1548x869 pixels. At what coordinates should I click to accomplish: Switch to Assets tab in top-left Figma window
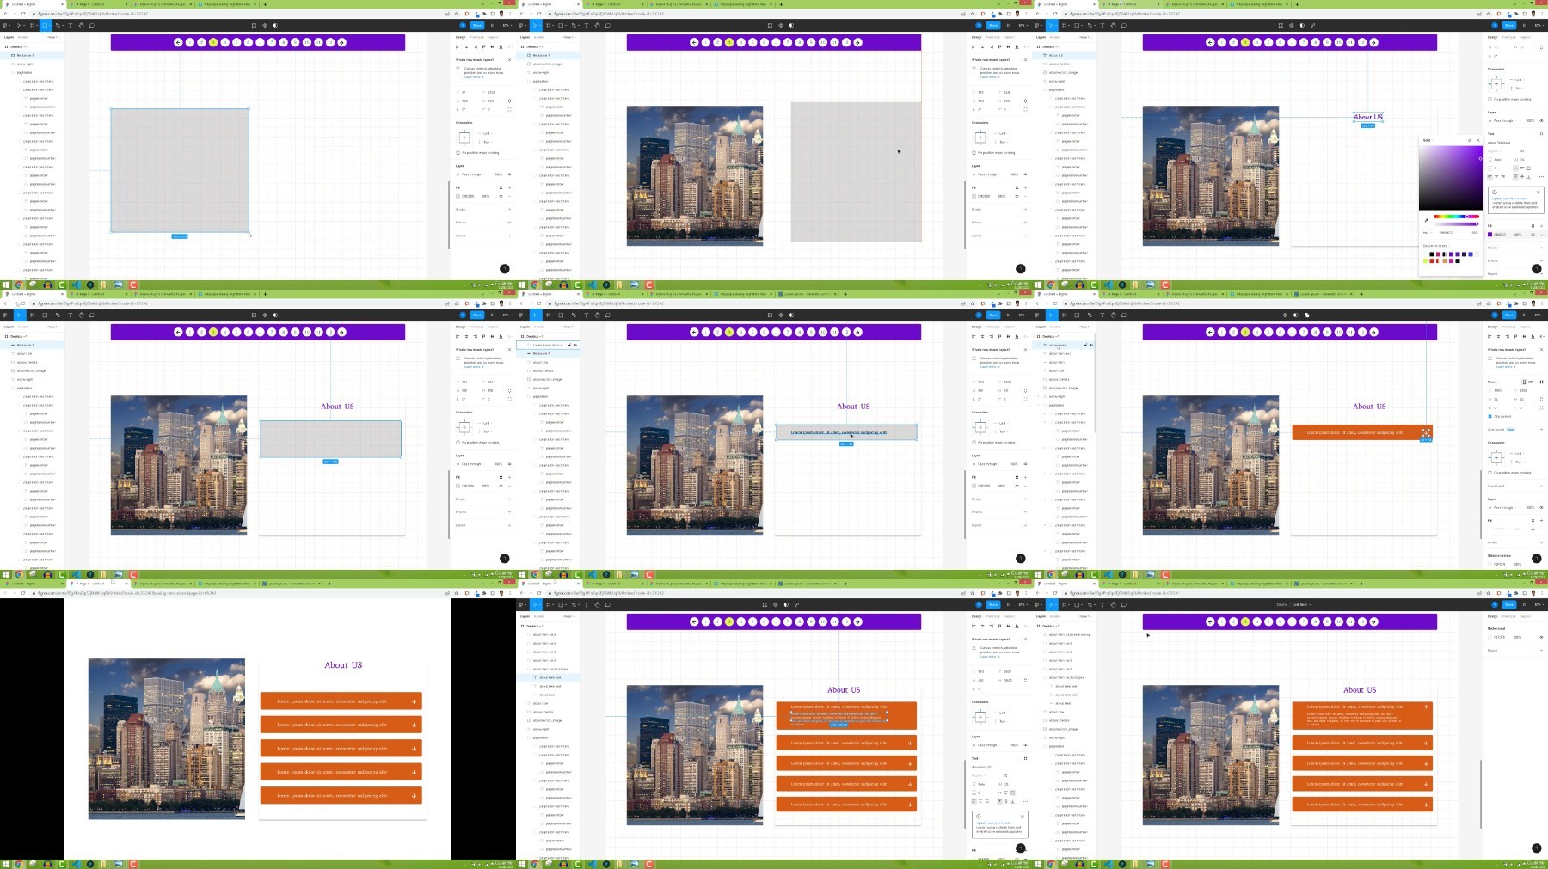(22, 37)
